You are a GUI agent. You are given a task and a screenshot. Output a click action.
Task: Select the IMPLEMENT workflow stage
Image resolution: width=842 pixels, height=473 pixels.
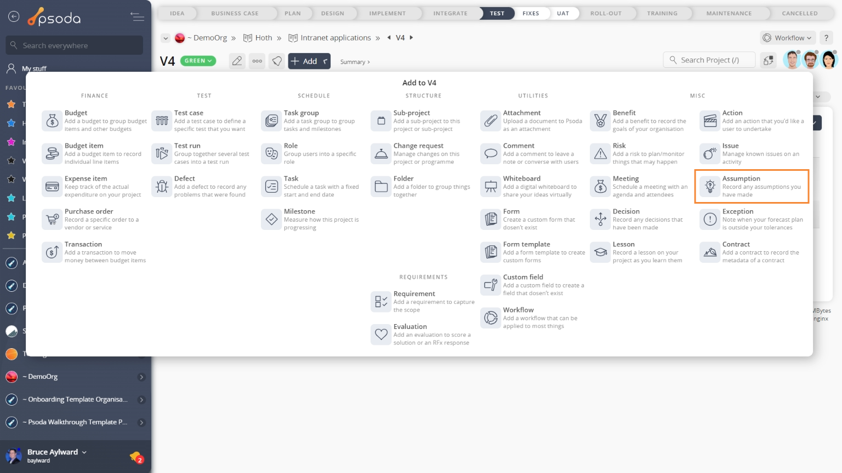point(387,13)
